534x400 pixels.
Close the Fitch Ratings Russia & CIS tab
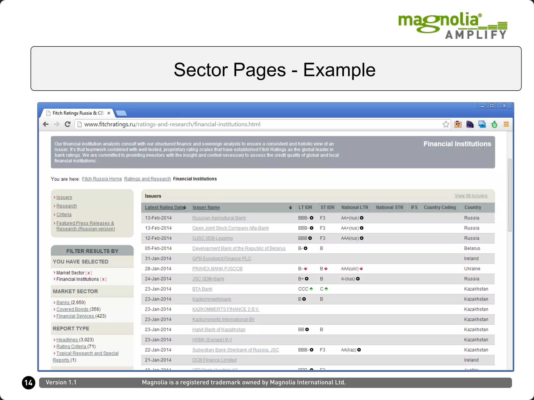(109, 113)
